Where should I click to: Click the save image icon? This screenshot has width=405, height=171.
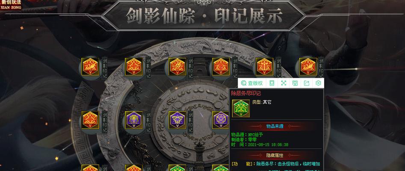(295, 83)
